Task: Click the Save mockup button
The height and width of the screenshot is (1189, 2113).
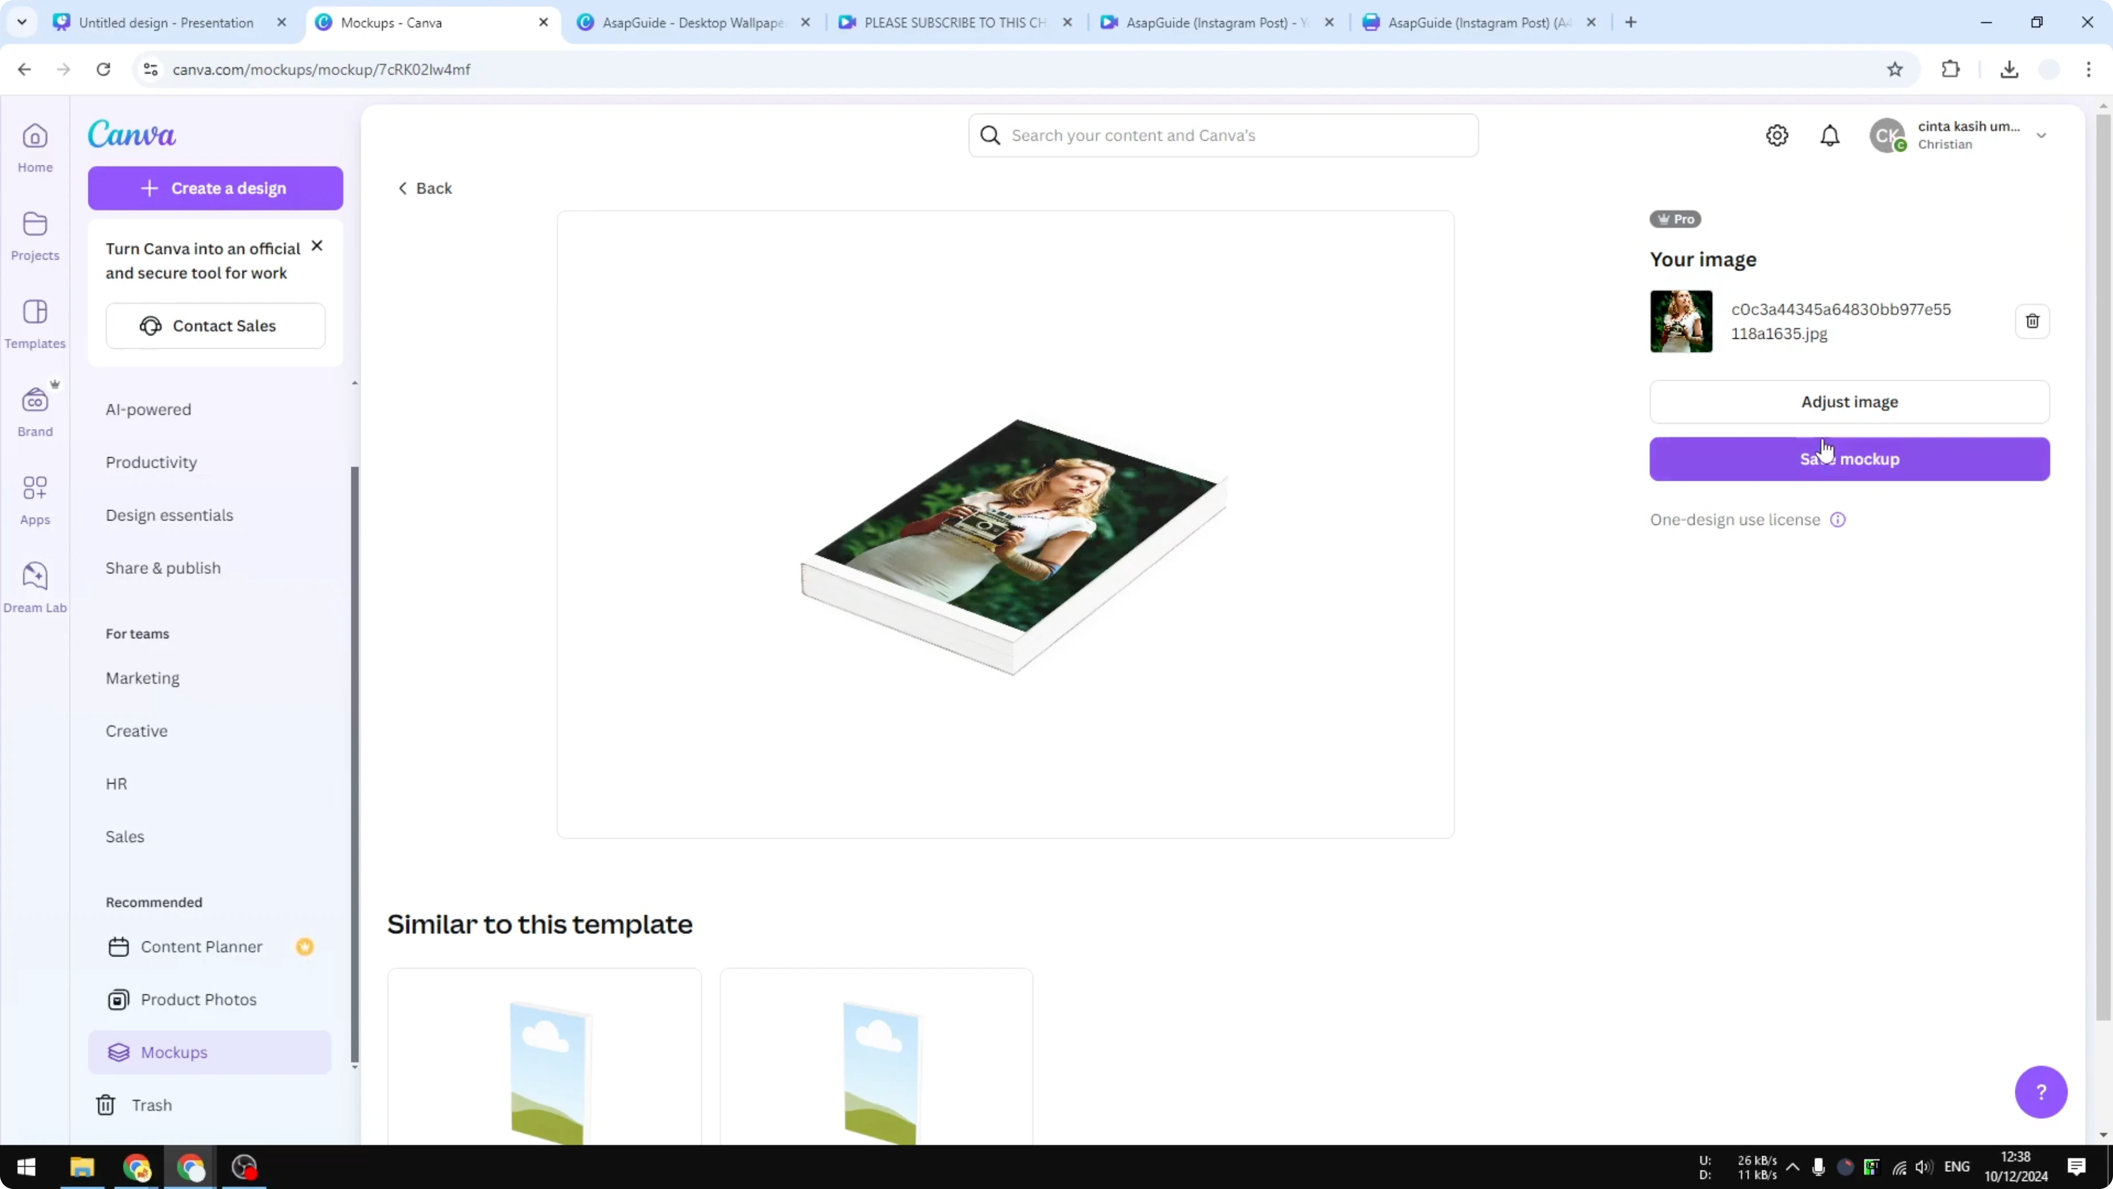Action: [1849, 459]
